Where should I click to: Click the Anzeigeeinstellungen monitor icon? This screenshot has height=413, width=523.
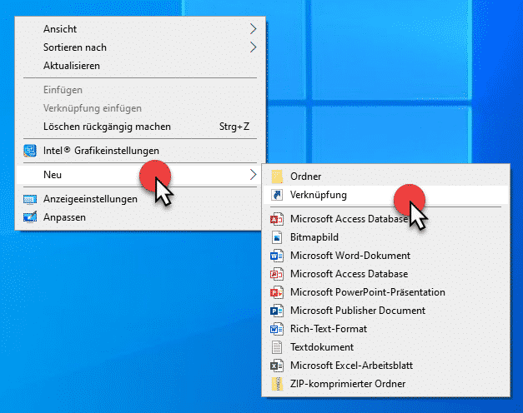pyautogui.click(x=30, y=199)
